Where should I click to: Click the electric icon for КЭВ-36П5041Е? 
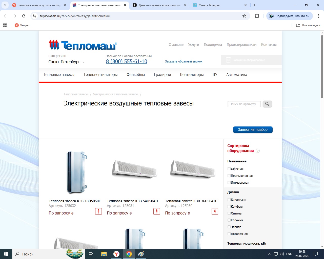(x=215, y=211)
